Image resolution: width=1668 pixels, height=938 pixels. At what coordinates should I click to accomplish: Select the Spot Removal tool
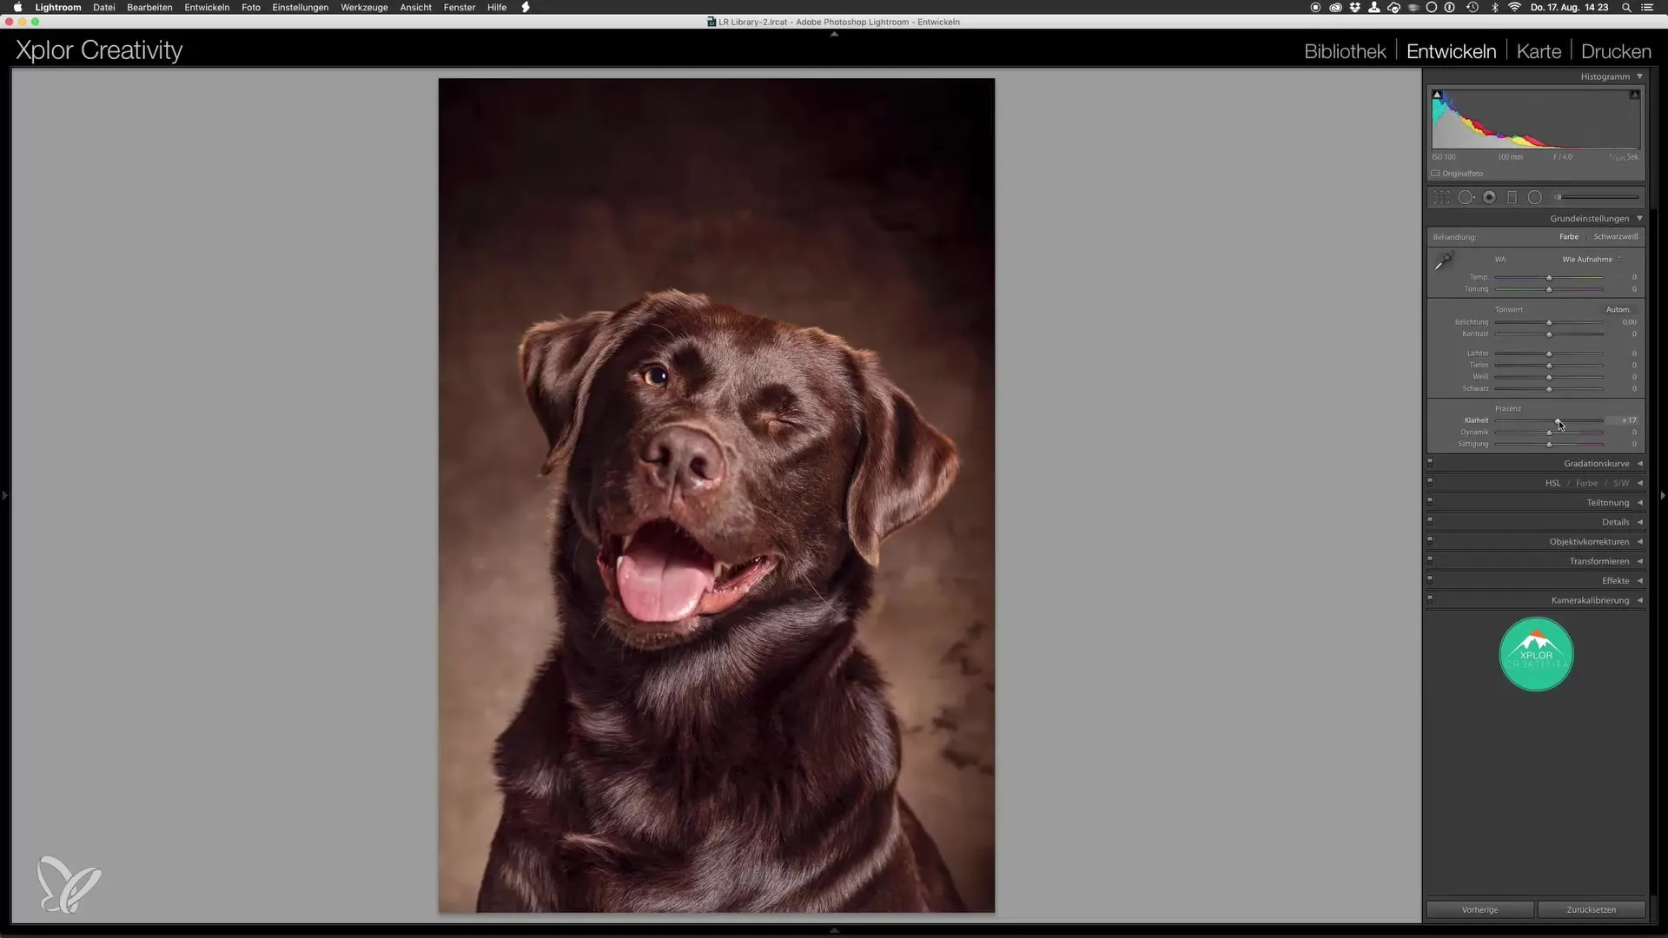click(x=1466, y=197)
